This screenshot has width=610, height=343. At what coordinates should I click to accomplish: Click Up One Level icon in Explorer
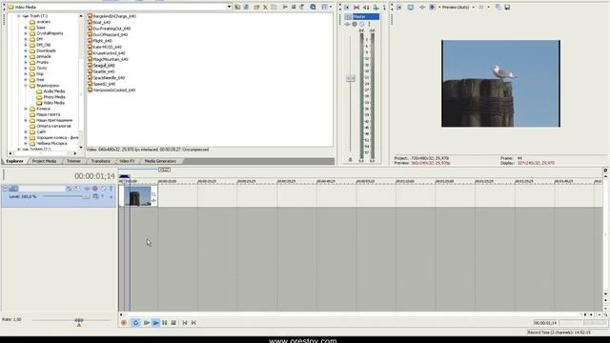(237, 7)
